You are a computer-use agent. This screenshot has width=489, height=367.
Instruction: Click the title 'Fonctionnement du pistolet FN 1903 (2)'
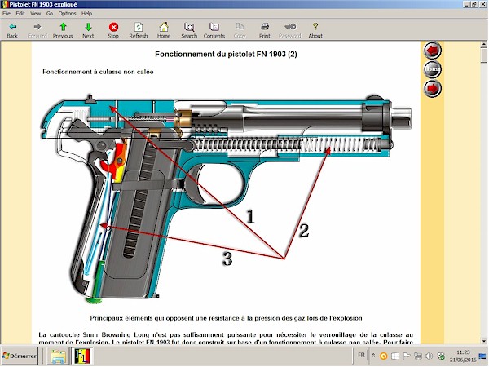pos(226,55)
